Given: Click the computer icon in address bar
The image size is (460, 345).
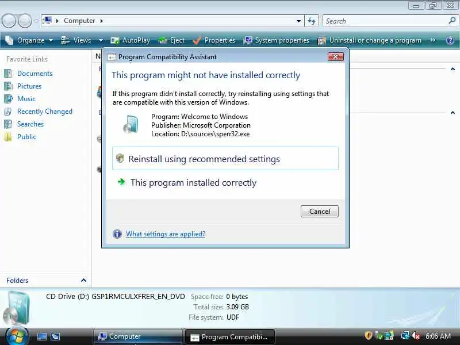Looking at the screenshot, I should [x=47, y=21].
